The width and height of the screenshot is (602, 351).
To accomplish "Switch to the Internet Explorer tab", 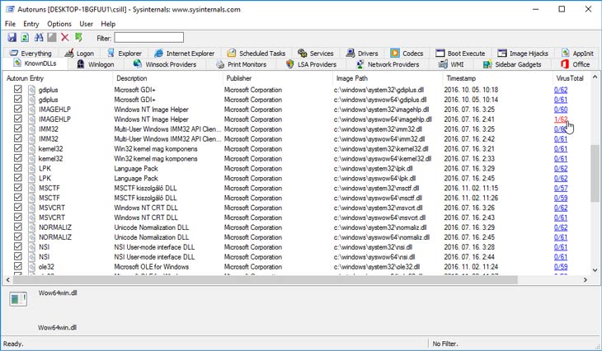I will coord(184,54).
